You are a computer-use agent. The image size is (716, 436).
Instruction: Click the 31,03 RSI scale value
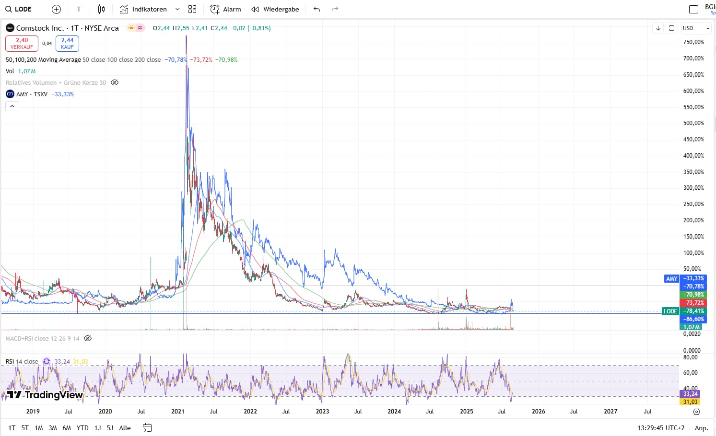(691, 402)
